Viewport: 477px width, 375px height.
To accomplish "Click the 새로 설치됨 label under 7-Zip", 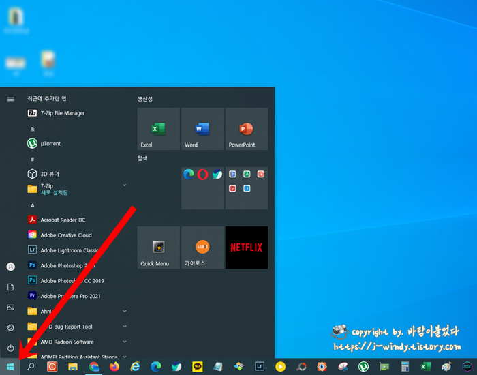I will (54, 193).
